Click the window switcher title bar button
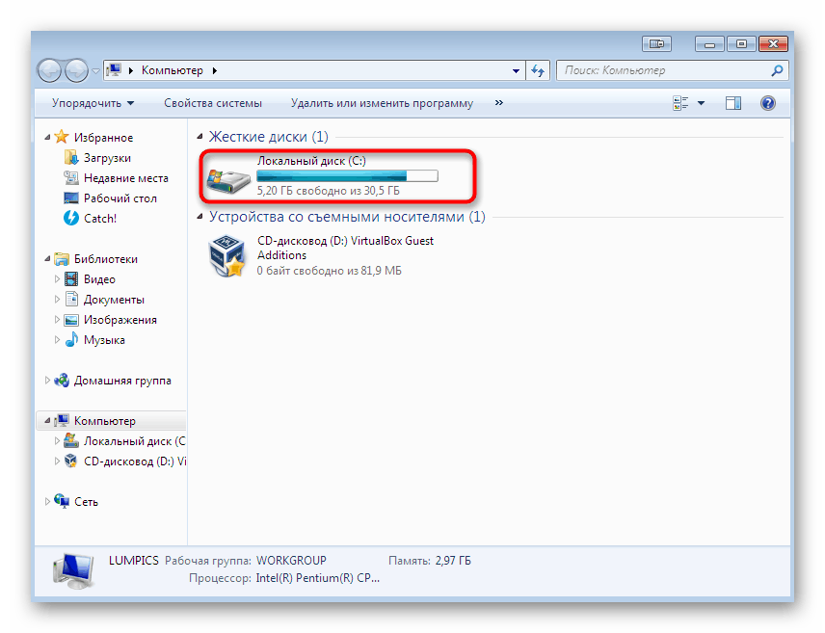This screenshot has width=825, height=633. point(656,44)
